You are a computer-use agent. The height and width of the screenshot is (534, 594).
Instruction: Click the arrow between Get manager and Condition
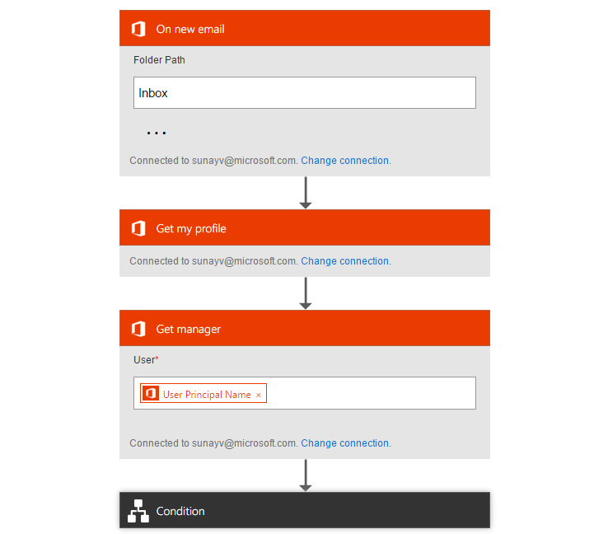click(x=305, y=475)
